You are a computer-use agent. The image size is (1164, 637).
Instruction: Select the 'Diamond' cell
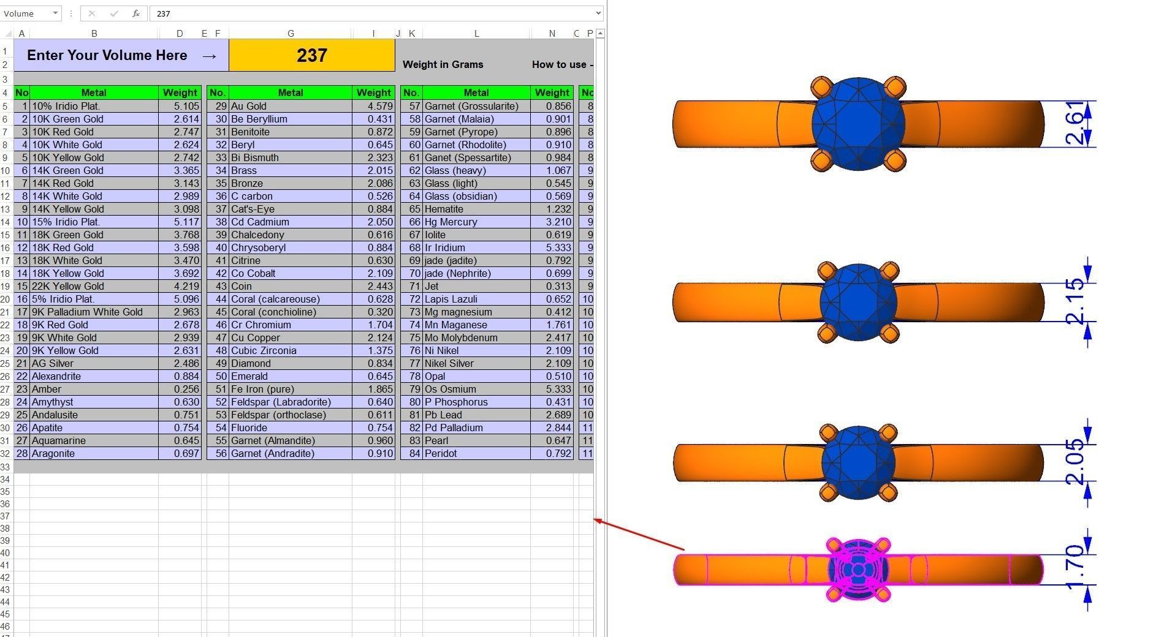click(x=291, y=363)
